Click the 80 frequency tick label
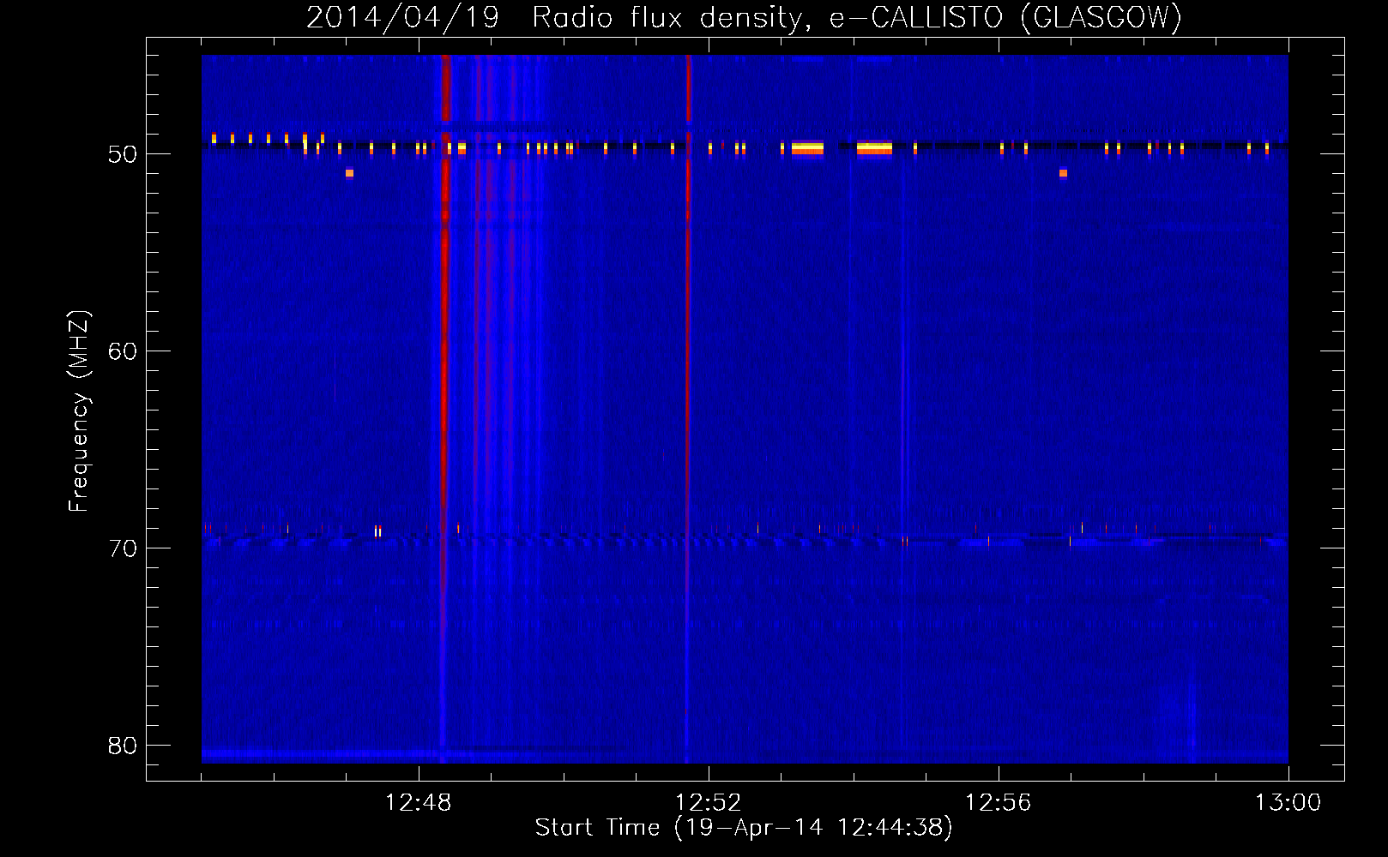This screenshot has width=1388, height=857. pos(123,746)
